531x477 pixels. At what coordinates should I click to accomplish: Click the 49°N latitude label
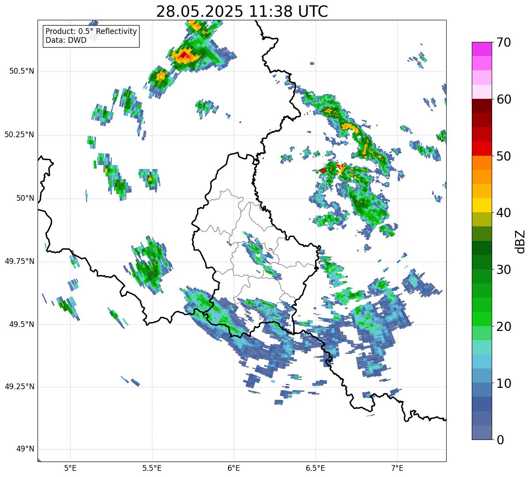point(25,449)
